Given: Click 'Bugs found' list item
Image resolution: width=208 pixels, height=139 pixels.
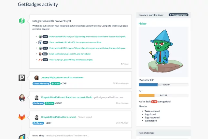Looking at the screenshot, I should [150, 114].
